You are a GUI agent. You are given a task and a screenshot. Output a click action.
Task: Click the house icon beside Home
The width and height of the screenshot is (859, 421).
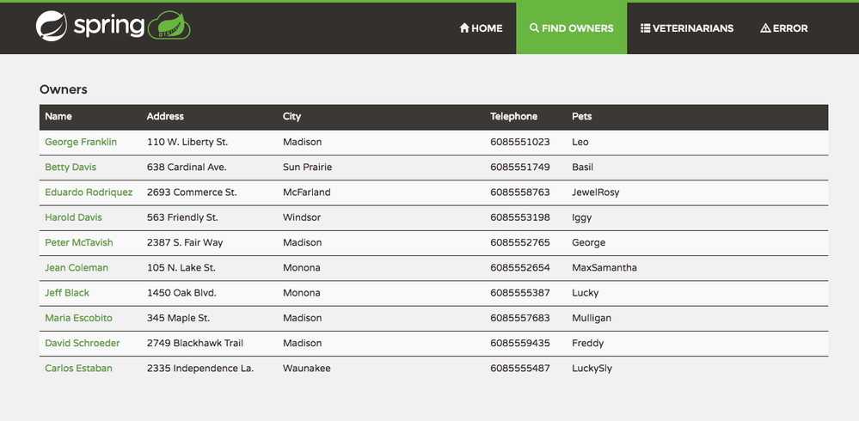click(x=464, y=27)
